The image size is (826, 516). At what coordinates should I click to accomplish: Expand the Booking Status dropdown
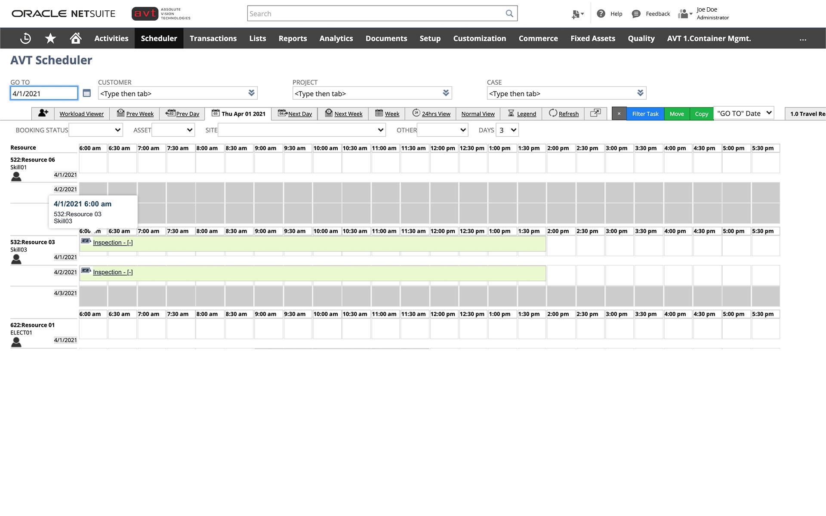[96, 130]
